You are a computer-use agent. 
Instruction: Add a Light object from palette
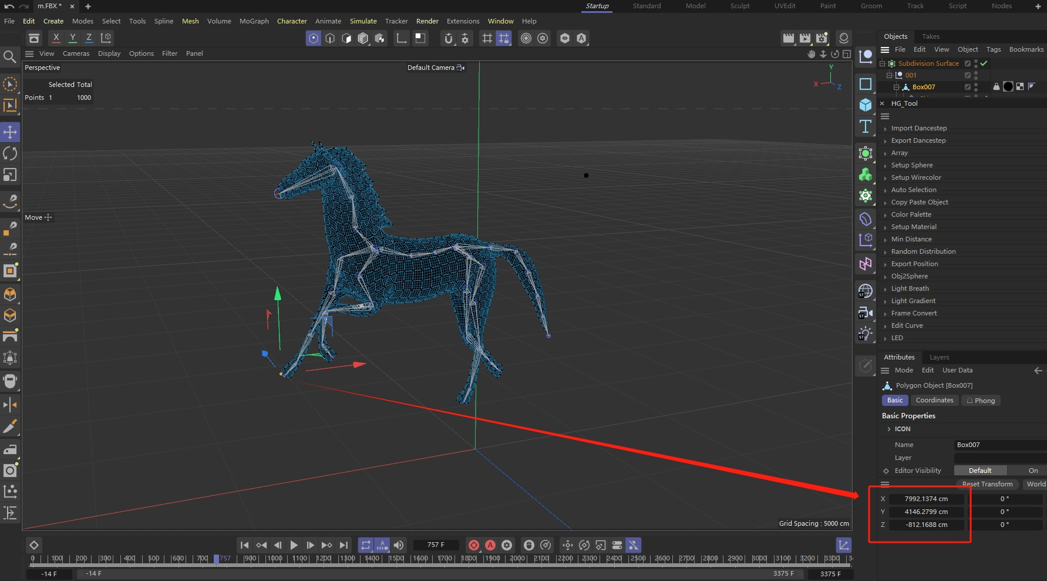tap(866, 334)
